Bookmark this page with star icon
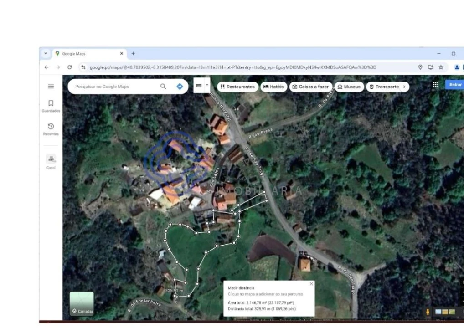The image size is (464, 328). click(x=441, y=67)
